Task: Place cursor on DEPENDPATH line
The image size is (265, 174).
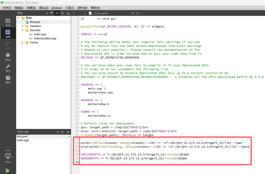Action: (134, 158)
